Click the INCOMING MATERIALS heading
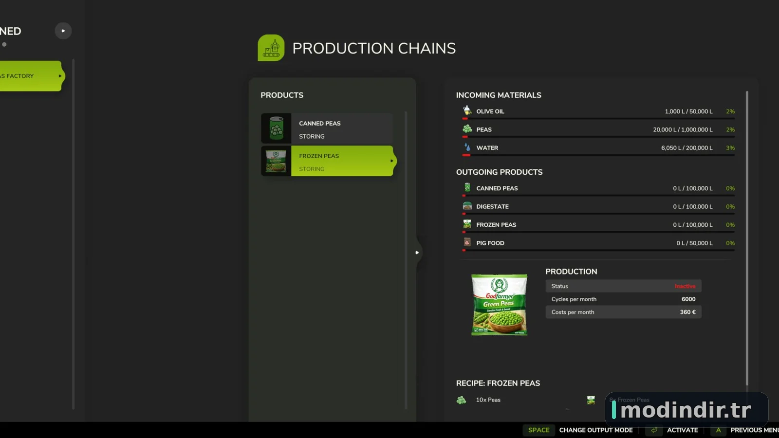Screen dimensions: 779x438 click(499, 95)
